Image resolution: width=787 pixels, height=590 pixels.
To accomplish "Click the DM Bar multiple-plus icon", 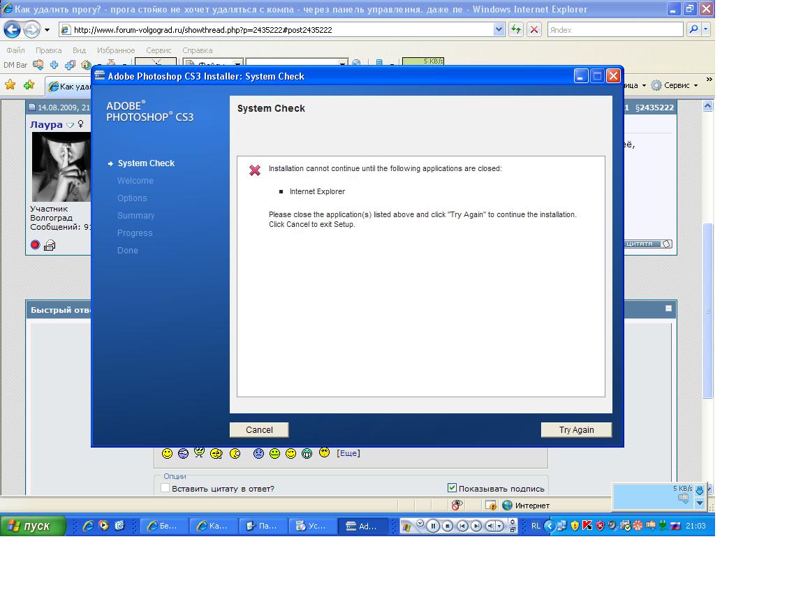I will [x=71, y=65].
